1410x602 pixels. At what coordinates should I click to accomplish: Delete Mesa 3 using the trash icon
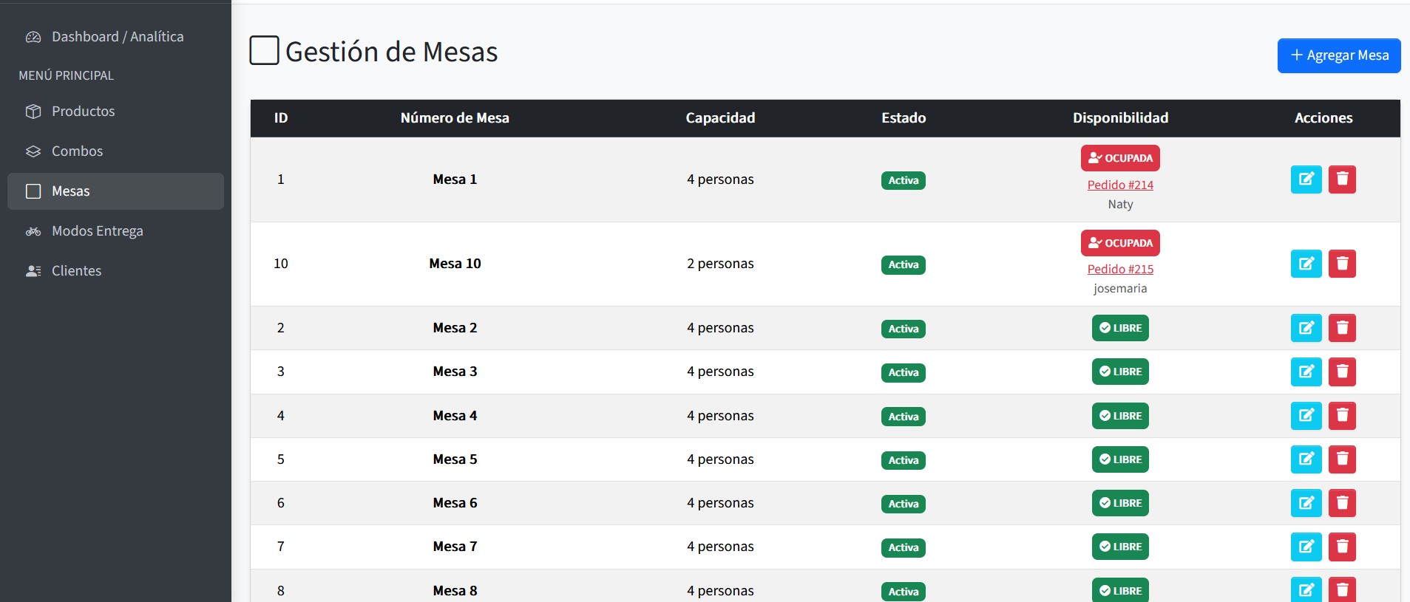point(1342,372)
